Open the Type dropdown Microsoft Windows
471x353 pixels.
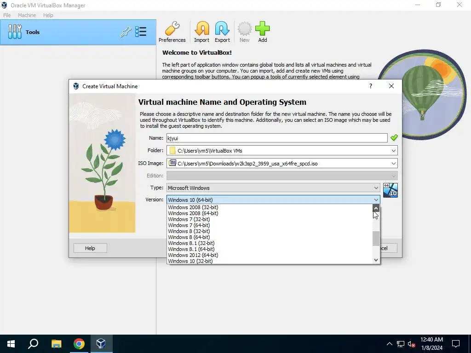(273, 188)
